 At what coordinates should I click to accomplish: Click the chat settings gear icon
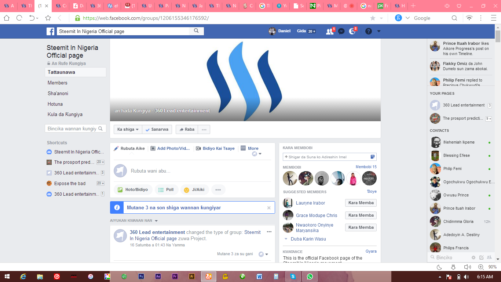(x=473, y=257)
